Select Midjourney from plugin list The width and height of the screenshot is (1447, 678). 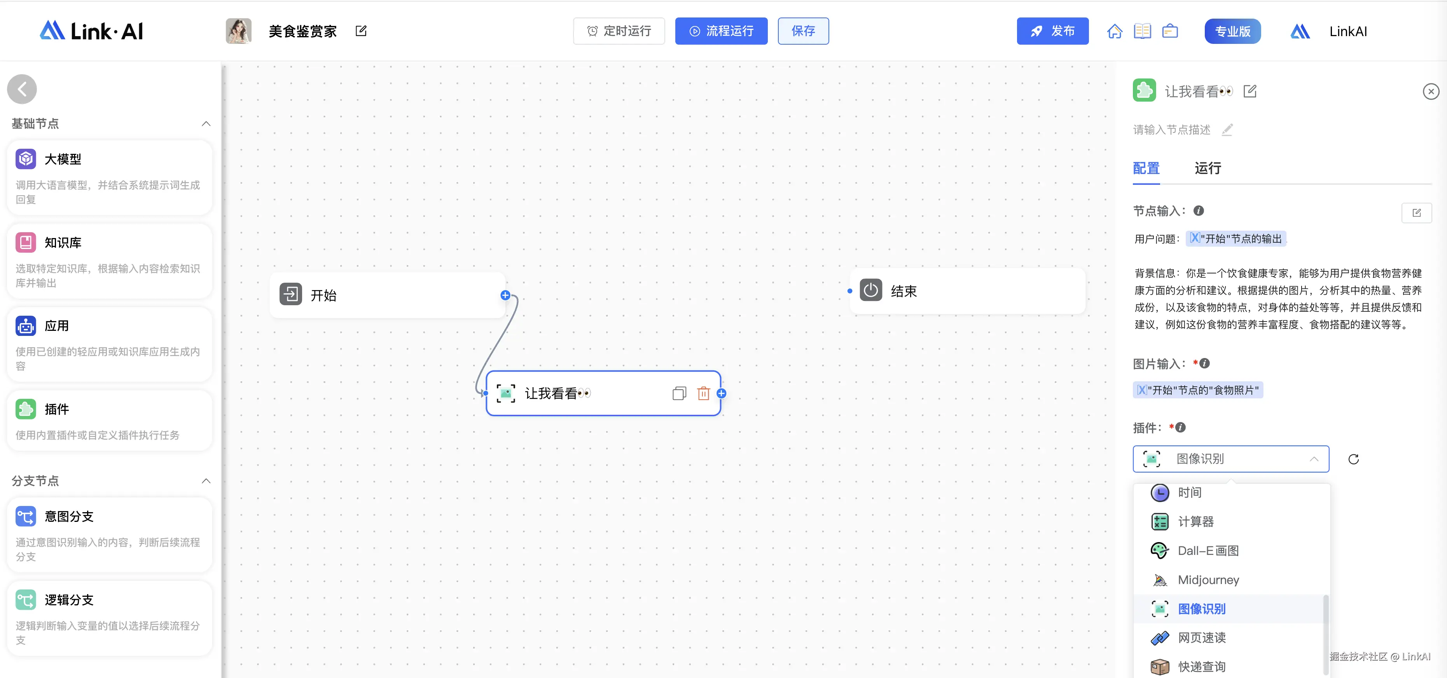pyautogui.click(x=1208, y=580)
